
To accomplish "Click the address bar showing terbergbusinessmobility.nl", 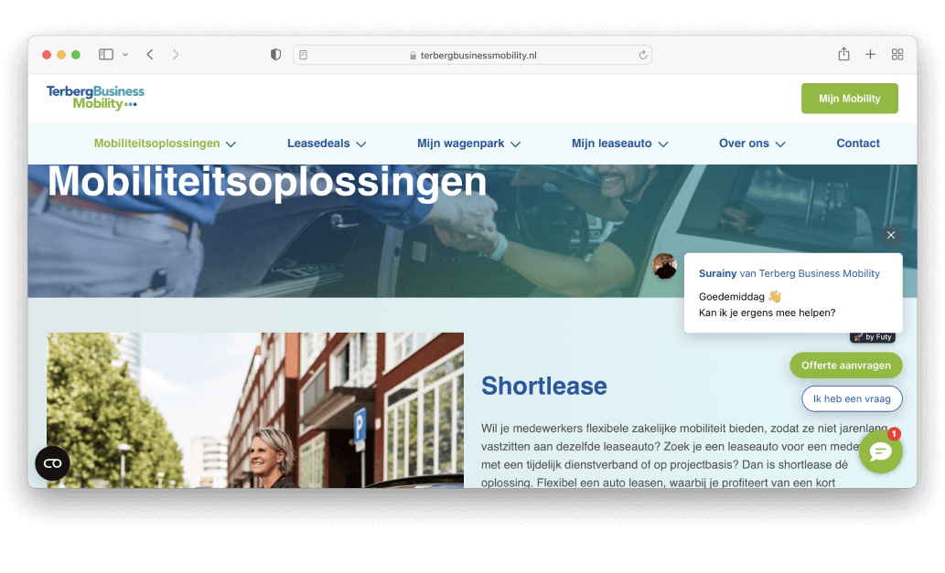I will click(472, 54).
